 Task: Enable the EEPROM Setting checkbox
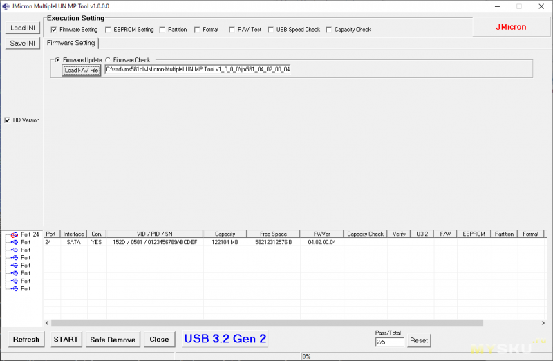pos(108,30)
